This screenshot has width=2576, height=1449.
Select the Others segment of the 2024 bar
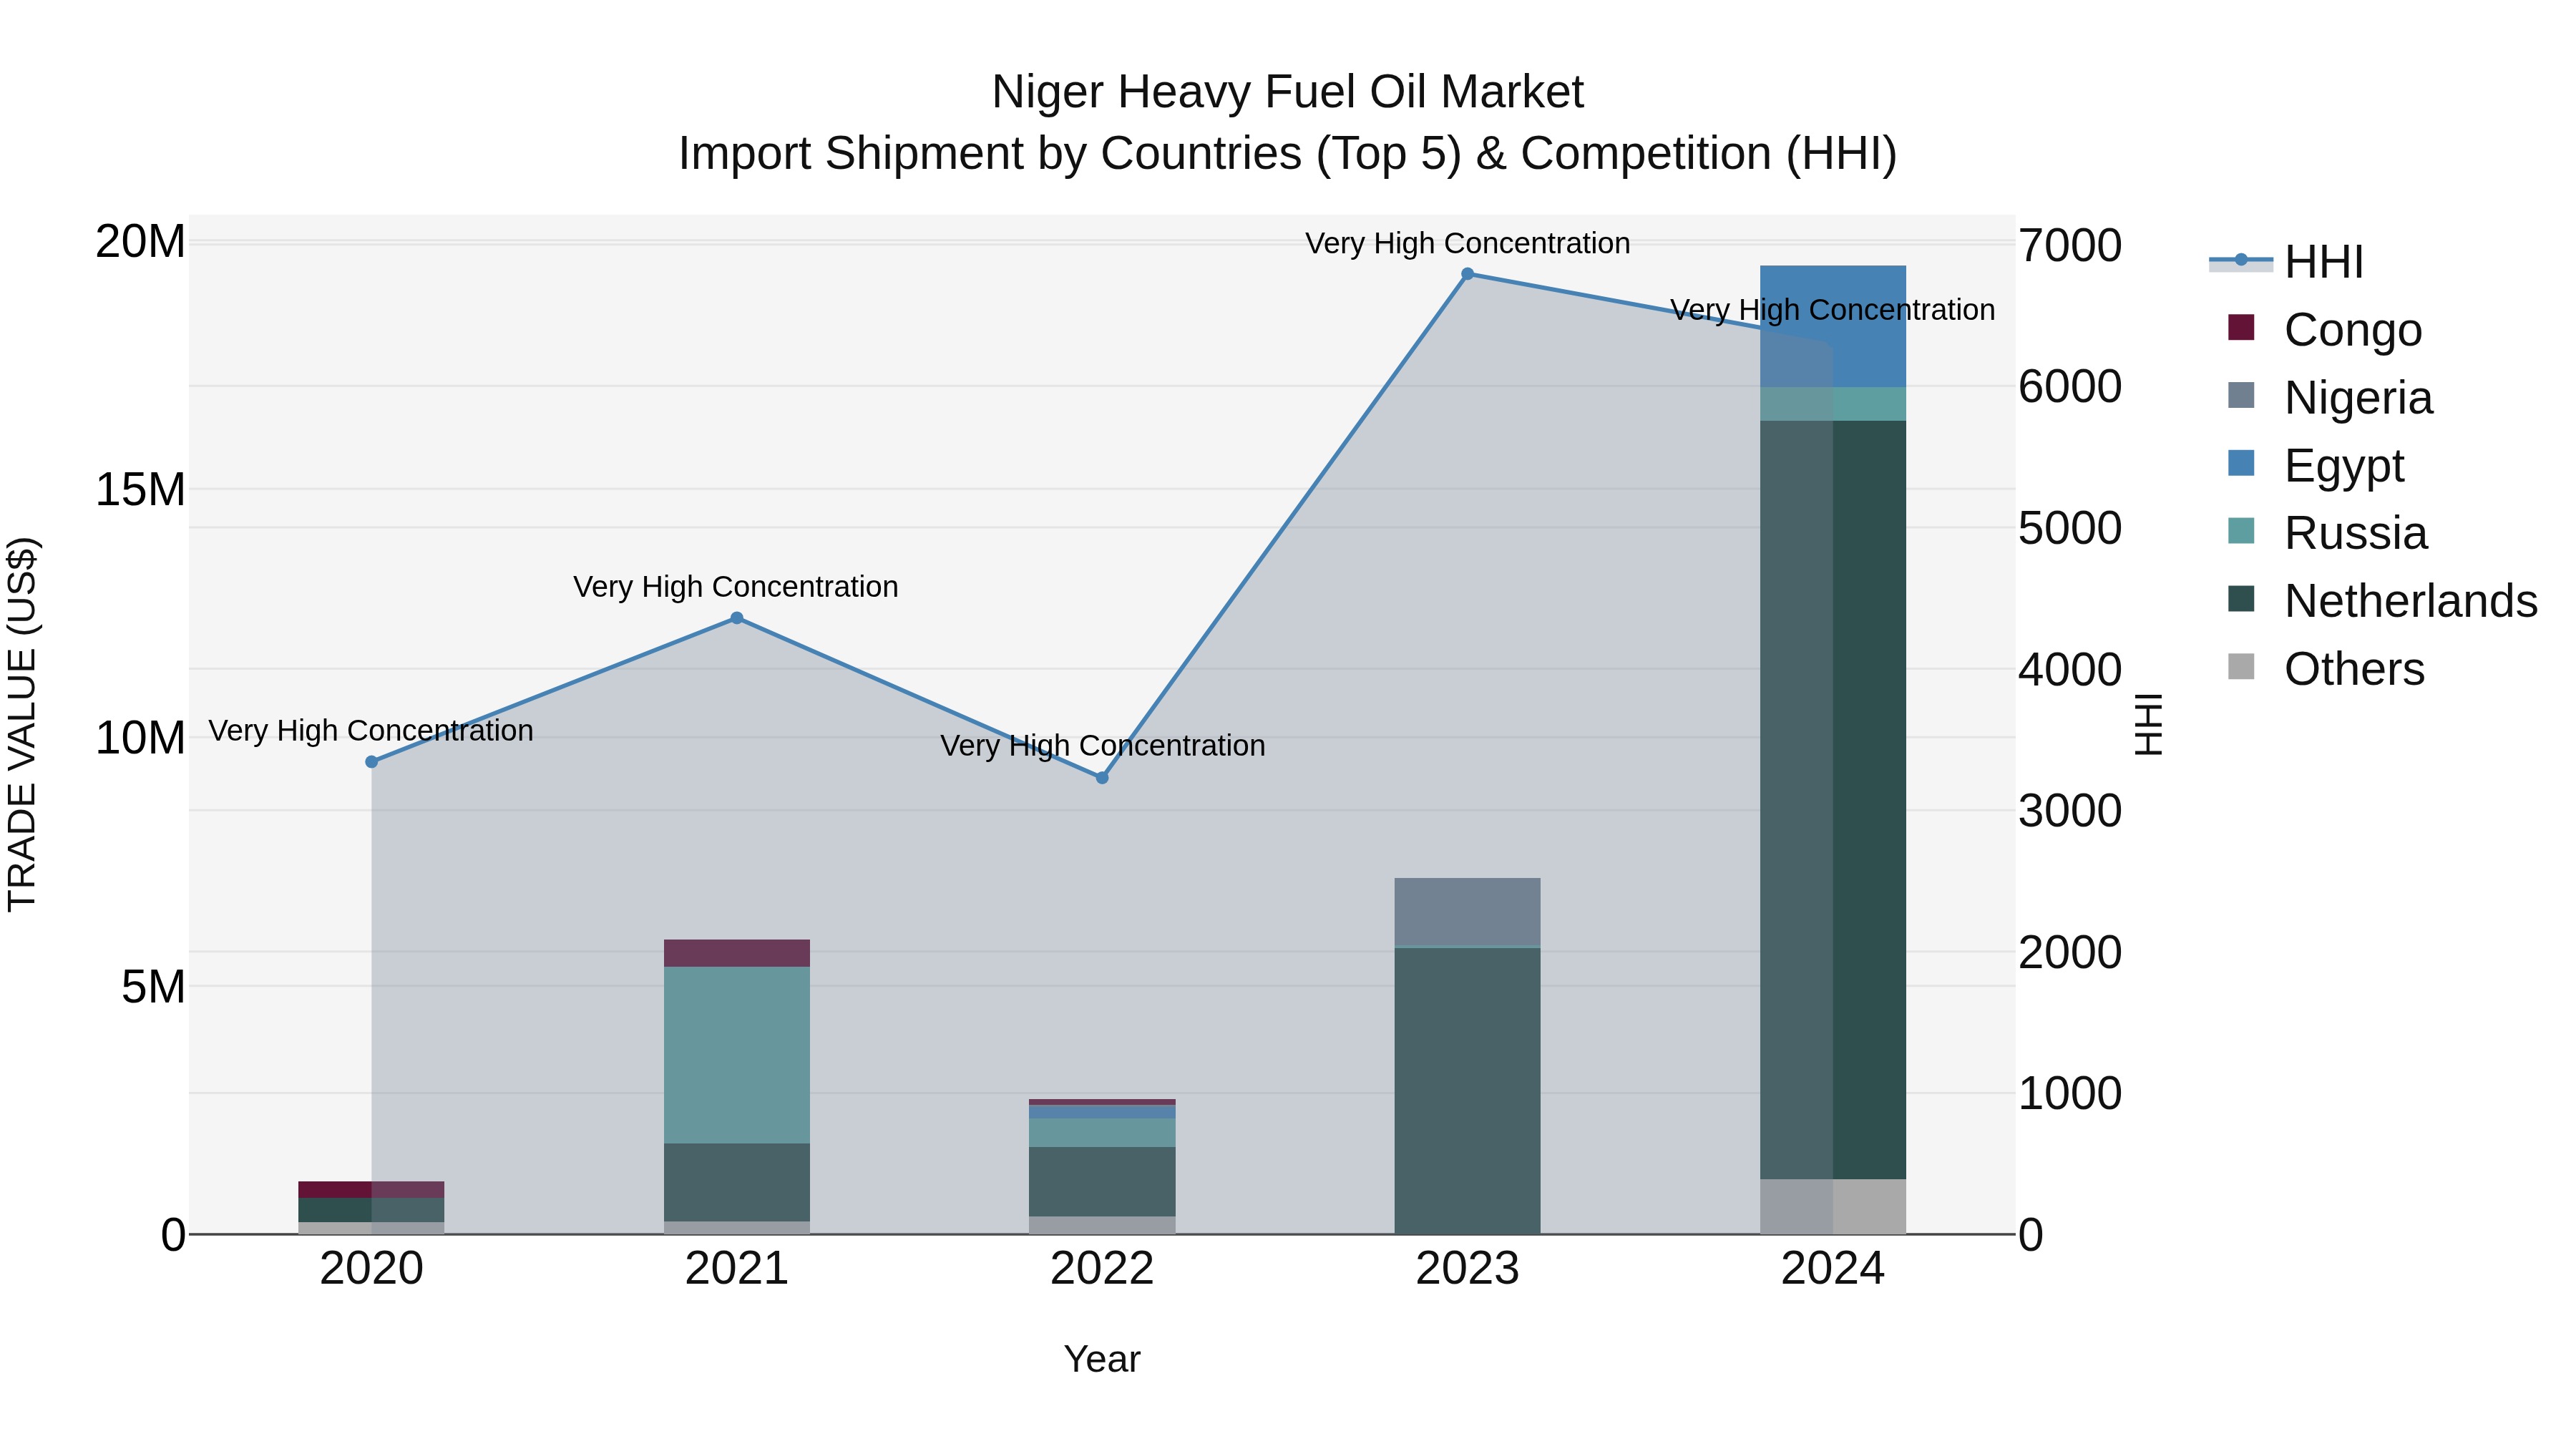(1833, 1207)
